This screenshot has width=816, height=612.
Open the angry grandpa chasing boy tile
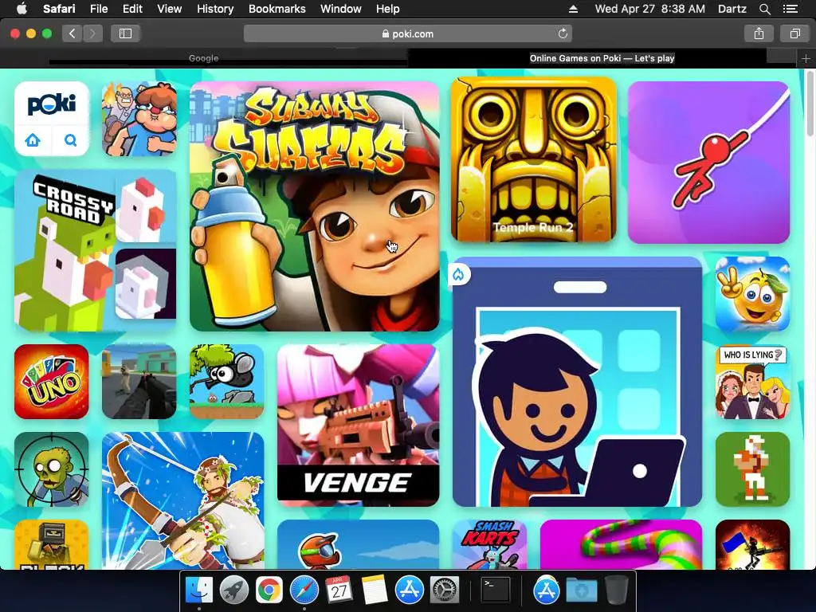[139, 119]
